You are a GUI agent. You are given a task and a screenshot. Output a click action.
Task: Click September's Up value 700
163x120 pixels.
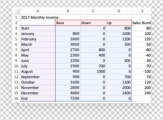[119, 77]
